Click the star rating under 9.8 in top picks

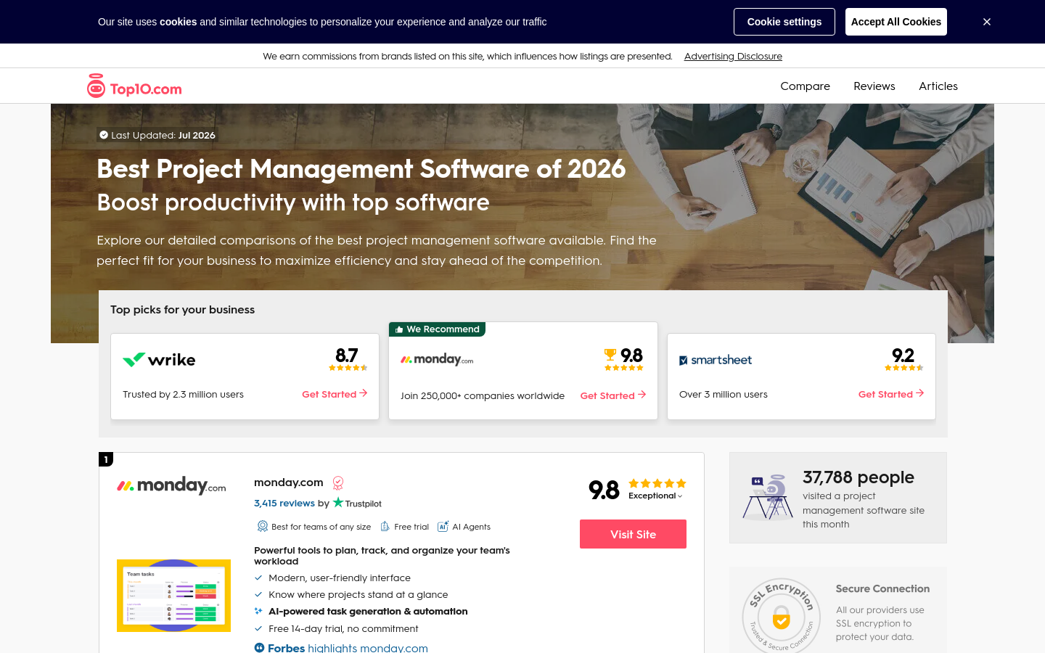[x=624, y=368]
